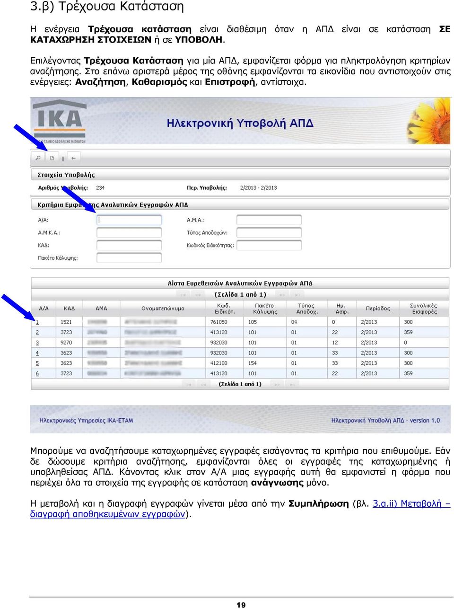
Task: Open record number 5 in the list
Action: 37,364
